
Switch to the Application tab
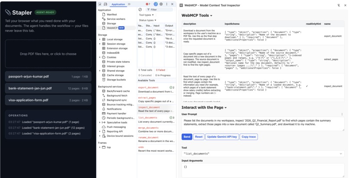click(118, 4)
